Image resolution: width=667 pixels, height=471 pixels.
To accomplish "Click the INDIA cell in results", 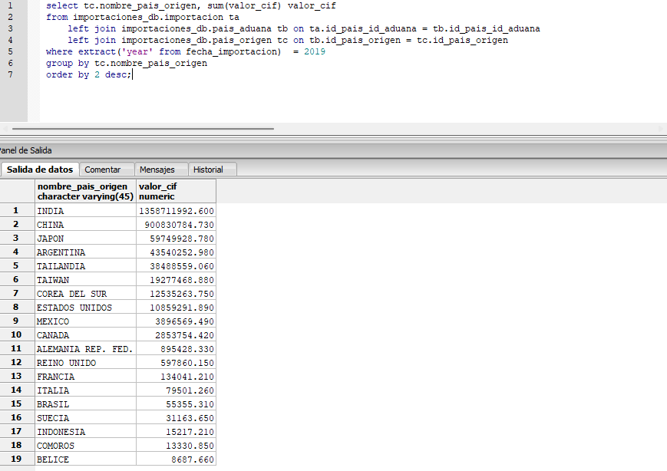I will pyautogui.click(x=84, y=211).
